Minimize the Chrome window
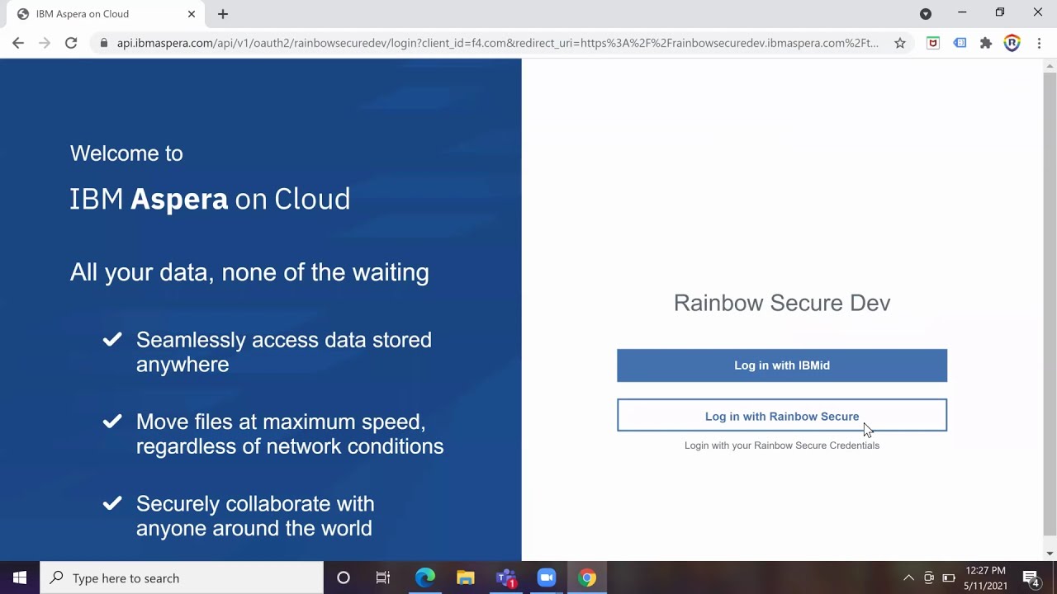1057x594 pixels. tap(962, 12)
